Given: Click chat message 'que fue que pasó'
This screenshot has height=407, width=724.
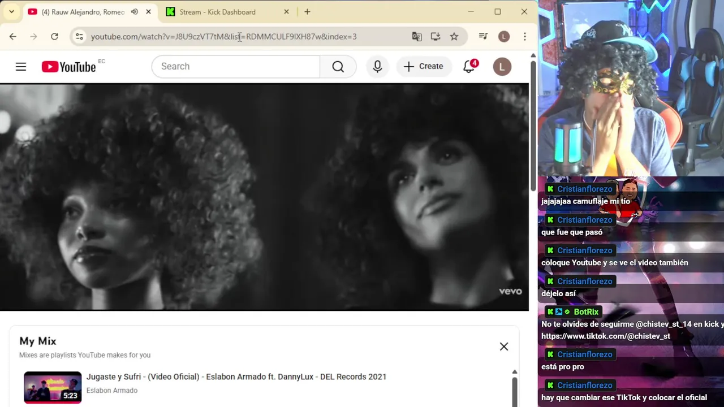Looking at the screenshot, I should [x=572, y=232].
